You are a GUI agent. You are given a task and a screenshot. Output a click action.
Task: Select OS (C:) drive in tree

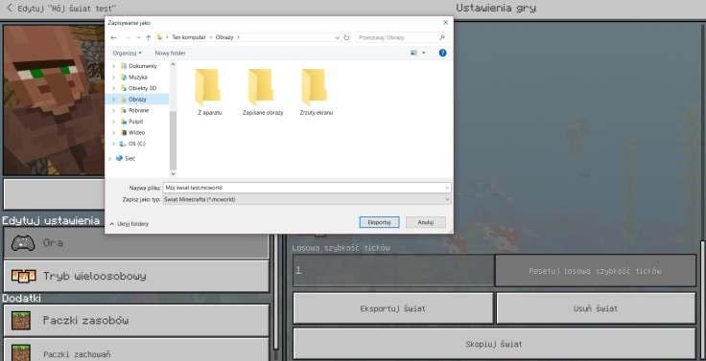click(136, 144)
